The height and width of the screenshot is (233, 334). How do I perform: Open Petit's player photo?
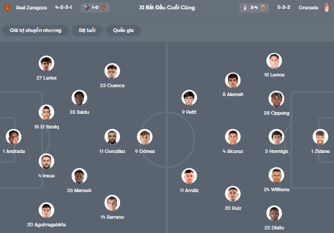pos(189,98)
